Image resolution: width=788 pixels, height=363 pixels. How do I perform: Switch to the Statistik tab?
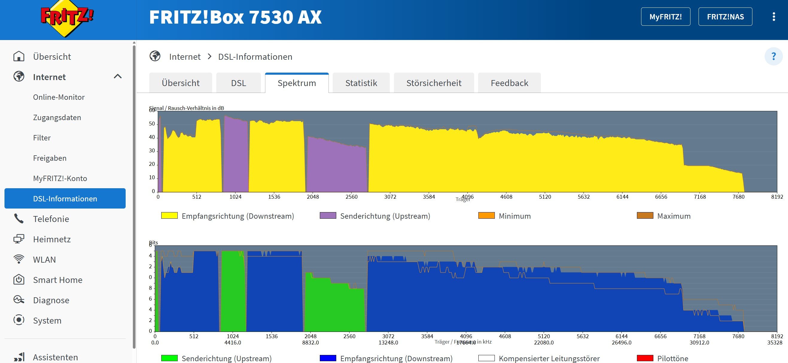[x=361, y=83]
